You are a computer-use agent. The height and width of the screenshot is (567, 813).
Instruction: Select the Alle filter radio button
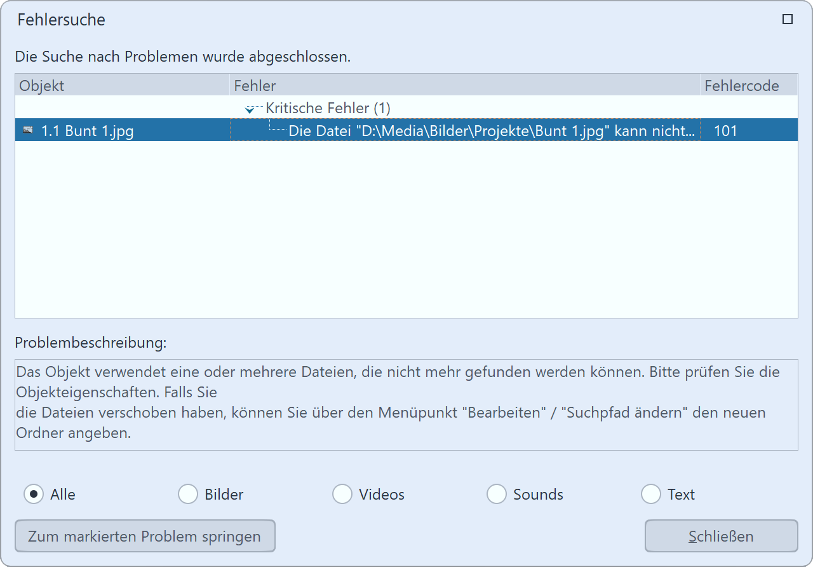(34, 494)
